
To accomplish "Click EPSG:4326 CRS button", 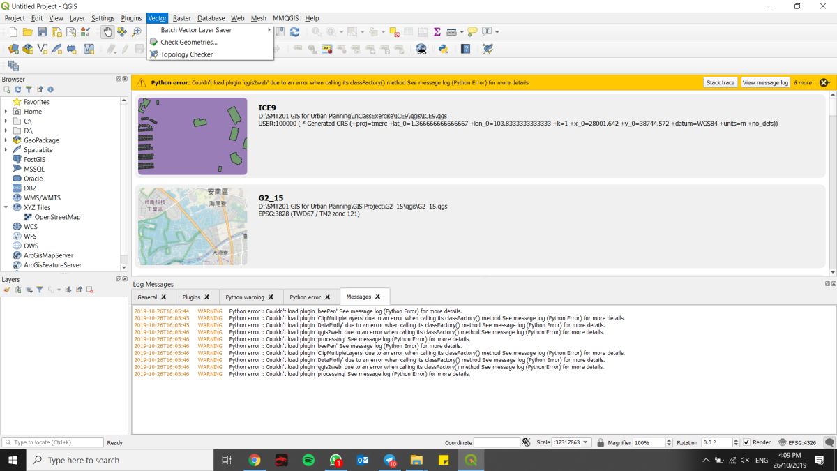I will tap(797, 442).
